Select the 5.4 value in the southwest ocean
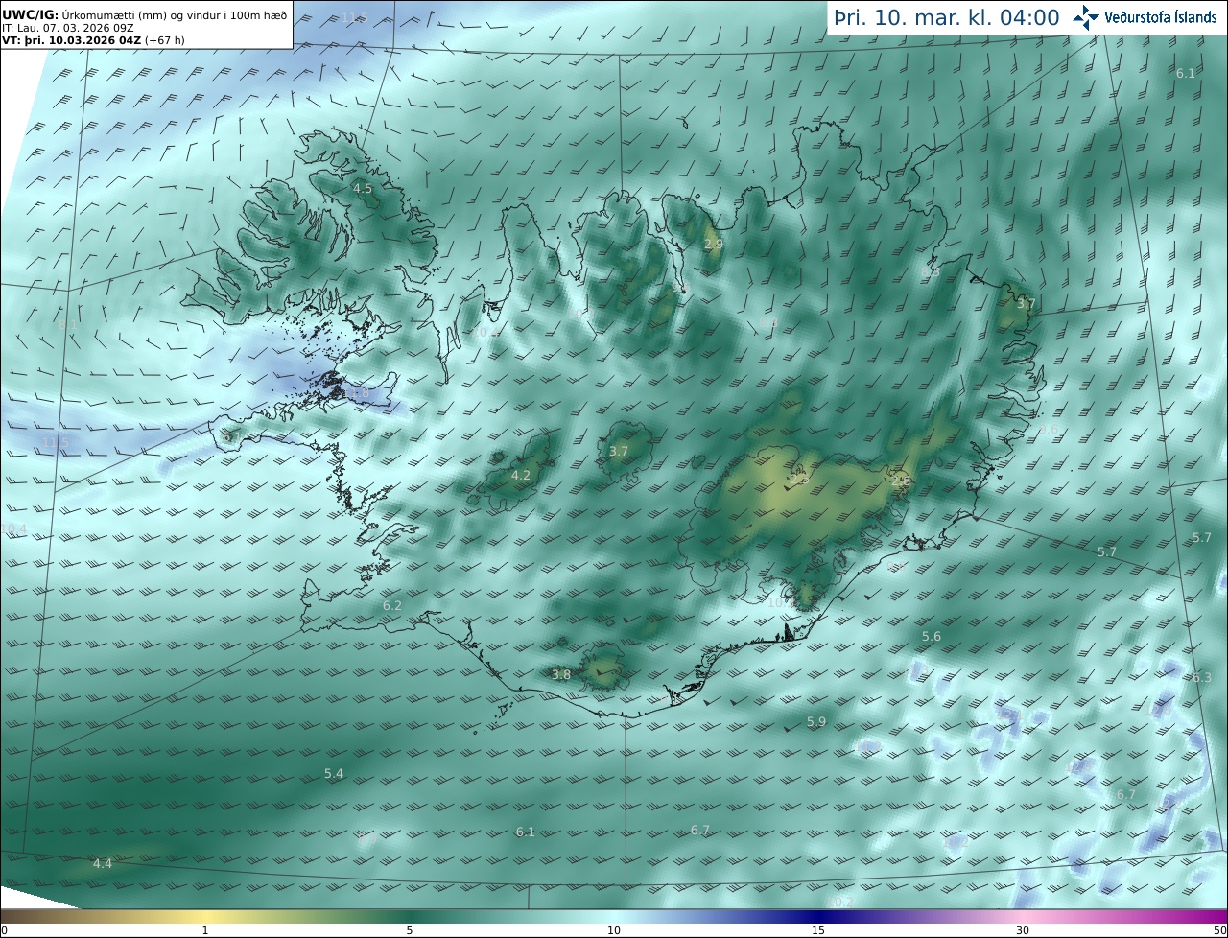Screen dimensions: 1228x938 (334, 772)
